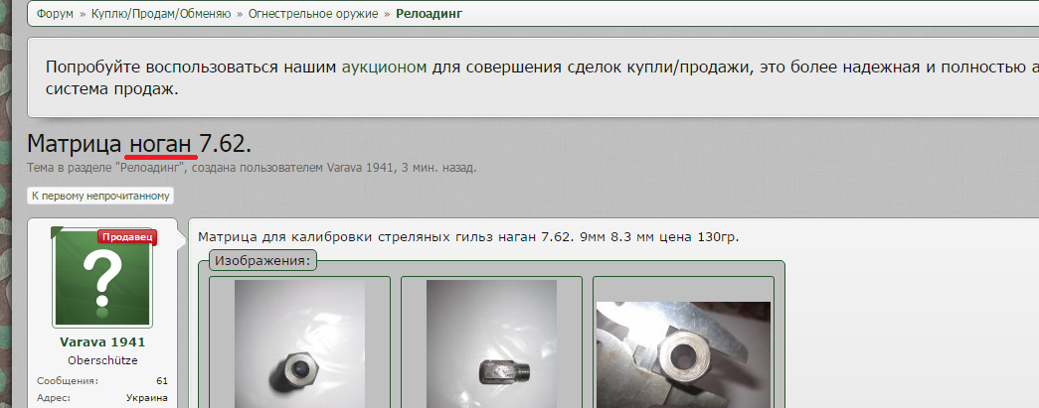
Task: Click the thread title Матрица ноган 7.62
Action: (x=139, y=144)
